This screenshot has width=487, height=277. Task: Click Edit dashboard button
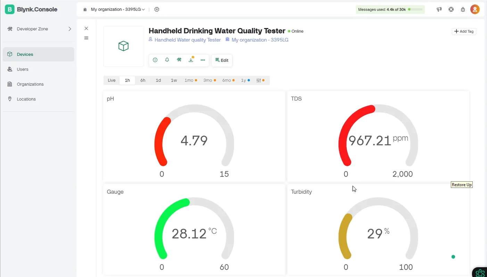222,60
